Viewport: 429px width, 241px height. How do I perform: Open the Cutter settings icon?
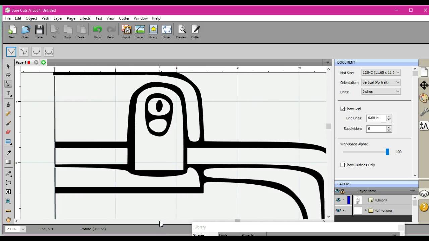[x=195, y=32]
